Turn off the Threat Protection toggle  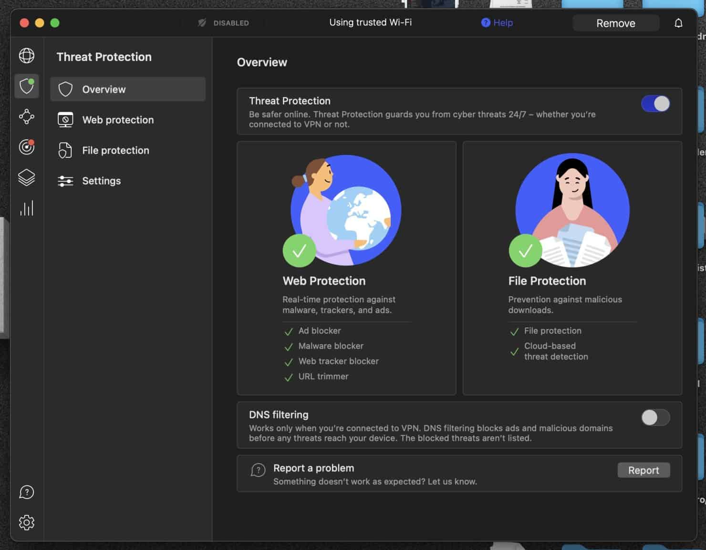click(655, 104)
